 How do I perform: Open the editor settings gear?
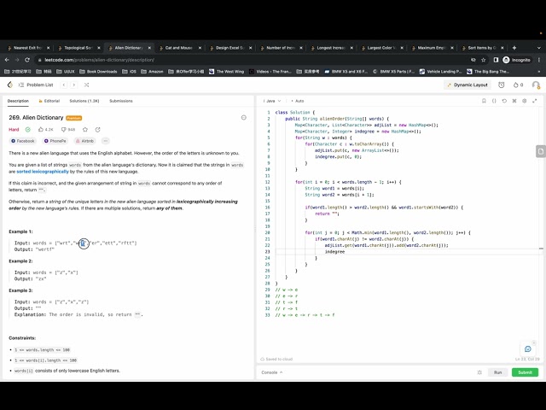pyautogui.click(x=524, y=101)
